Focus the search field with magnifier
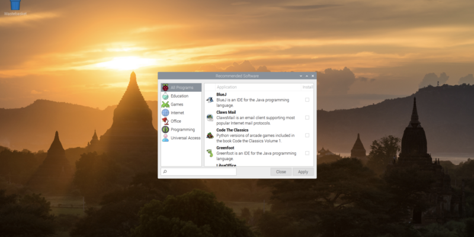Viewport: 474px width, 237px height. pyautogui.click(x=198, y=172)
